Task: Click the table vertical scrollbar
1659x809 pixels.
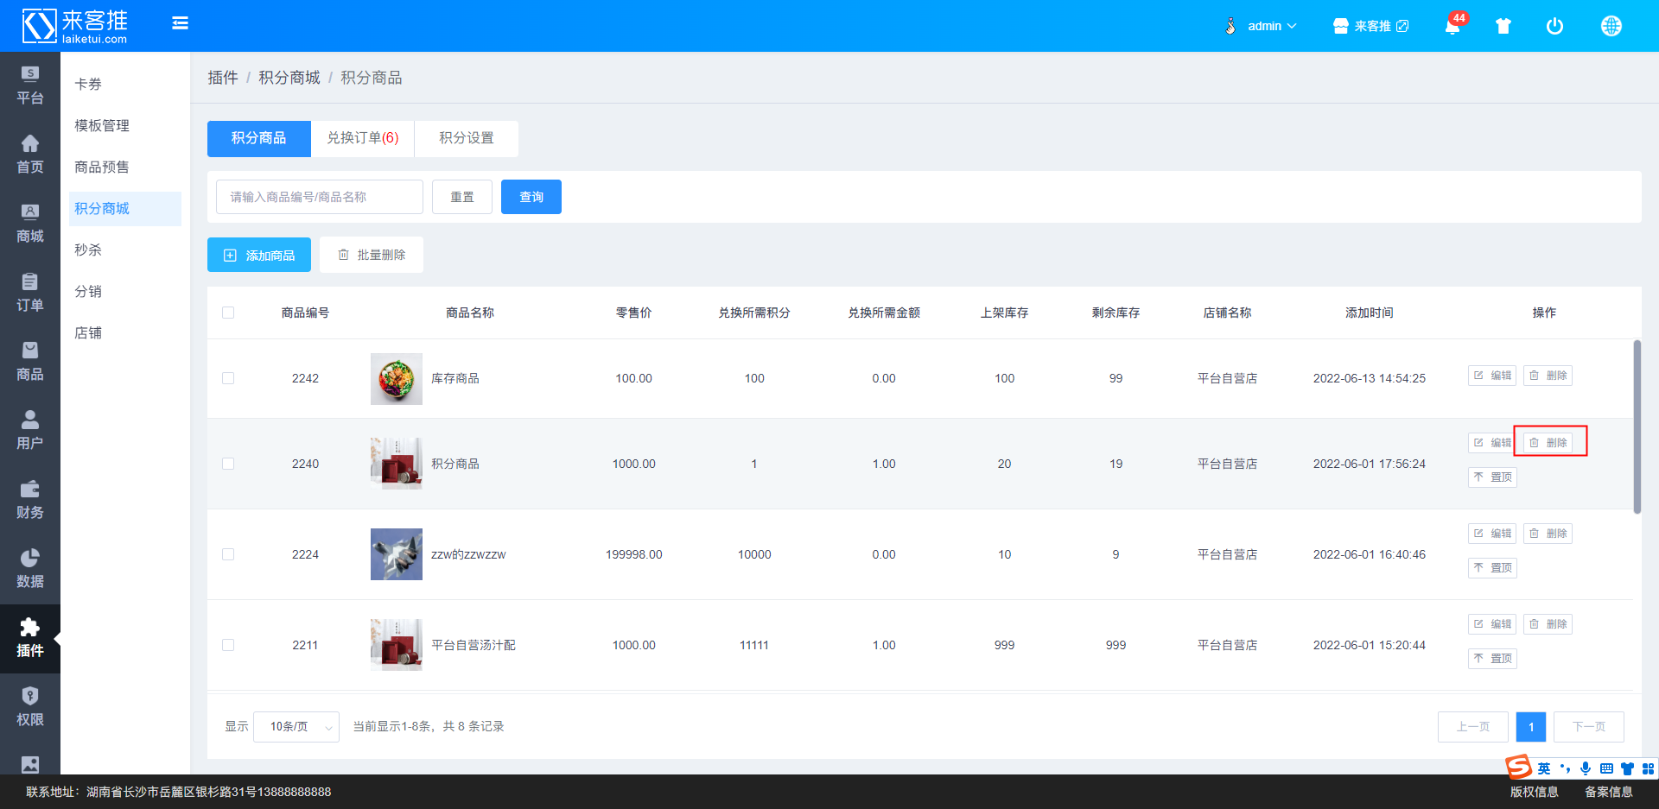Action: coord(1637,427)
